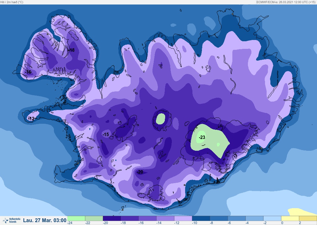The width and height of the screenshot is (317, 225).
Task: Click the 0 legend value
Action: tap(282, 223)
